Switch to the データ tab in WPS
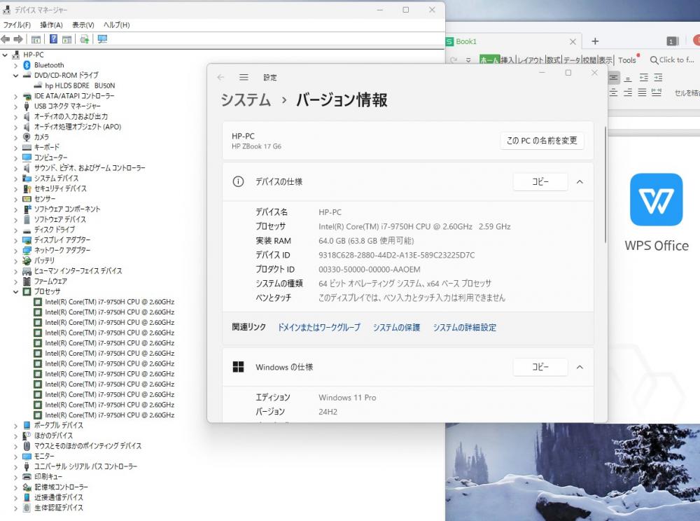The image size is (700, 521). [572, 60]
